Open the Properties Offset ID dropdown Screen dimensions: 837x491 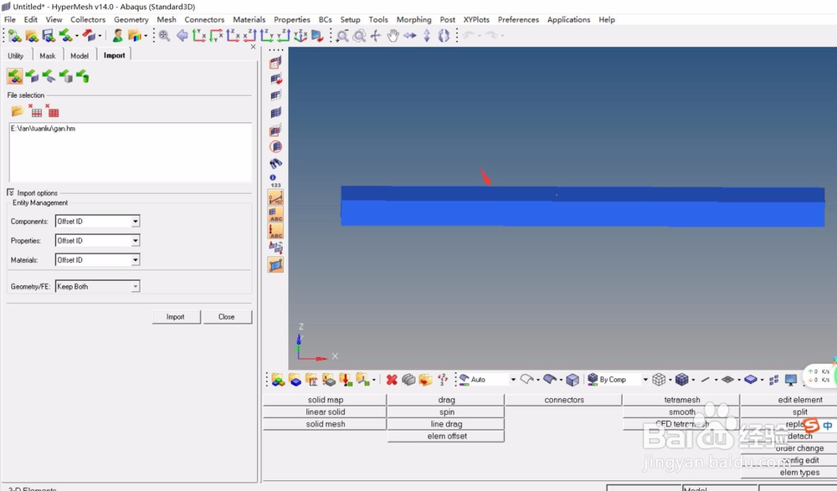(x=135, y=241)
